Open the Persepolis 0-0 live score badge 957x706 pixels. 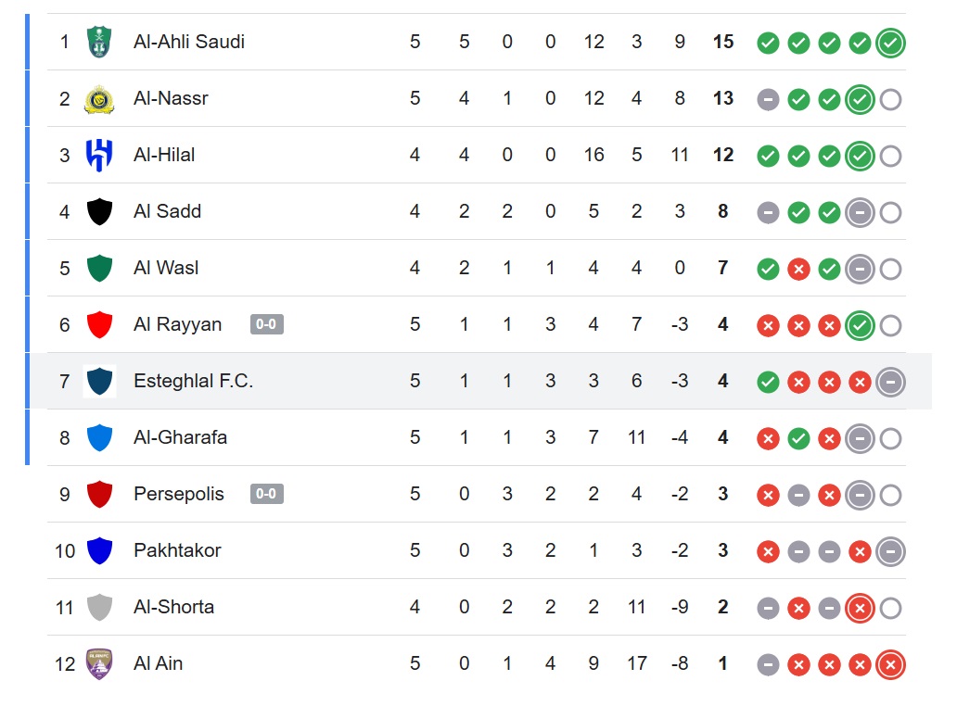(x=266, y=494)
